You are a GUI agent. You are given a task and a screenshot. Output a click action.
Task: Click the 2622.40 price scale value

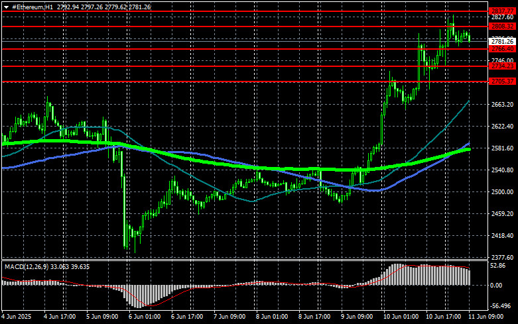coord(502,127)
